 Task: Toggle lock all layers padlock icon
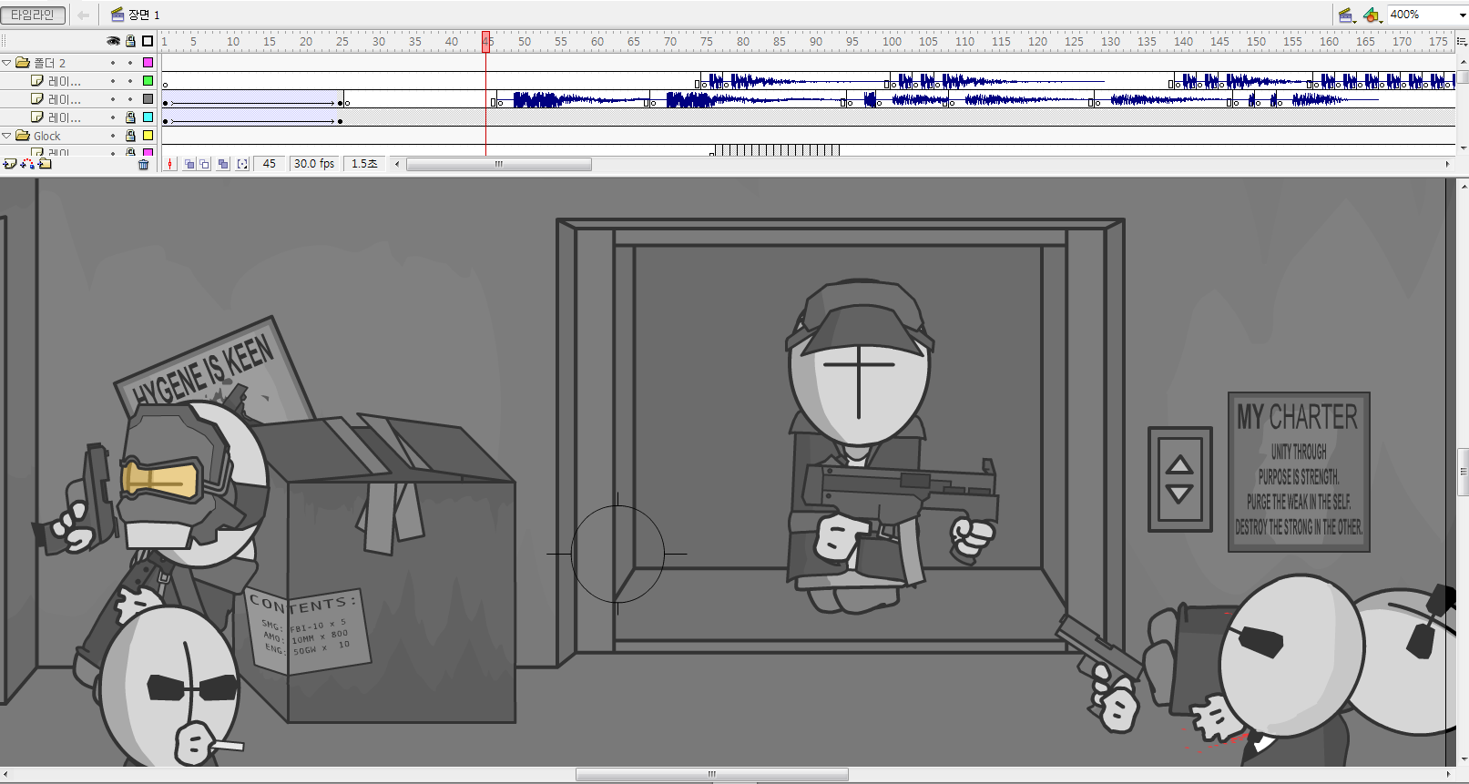130,41
